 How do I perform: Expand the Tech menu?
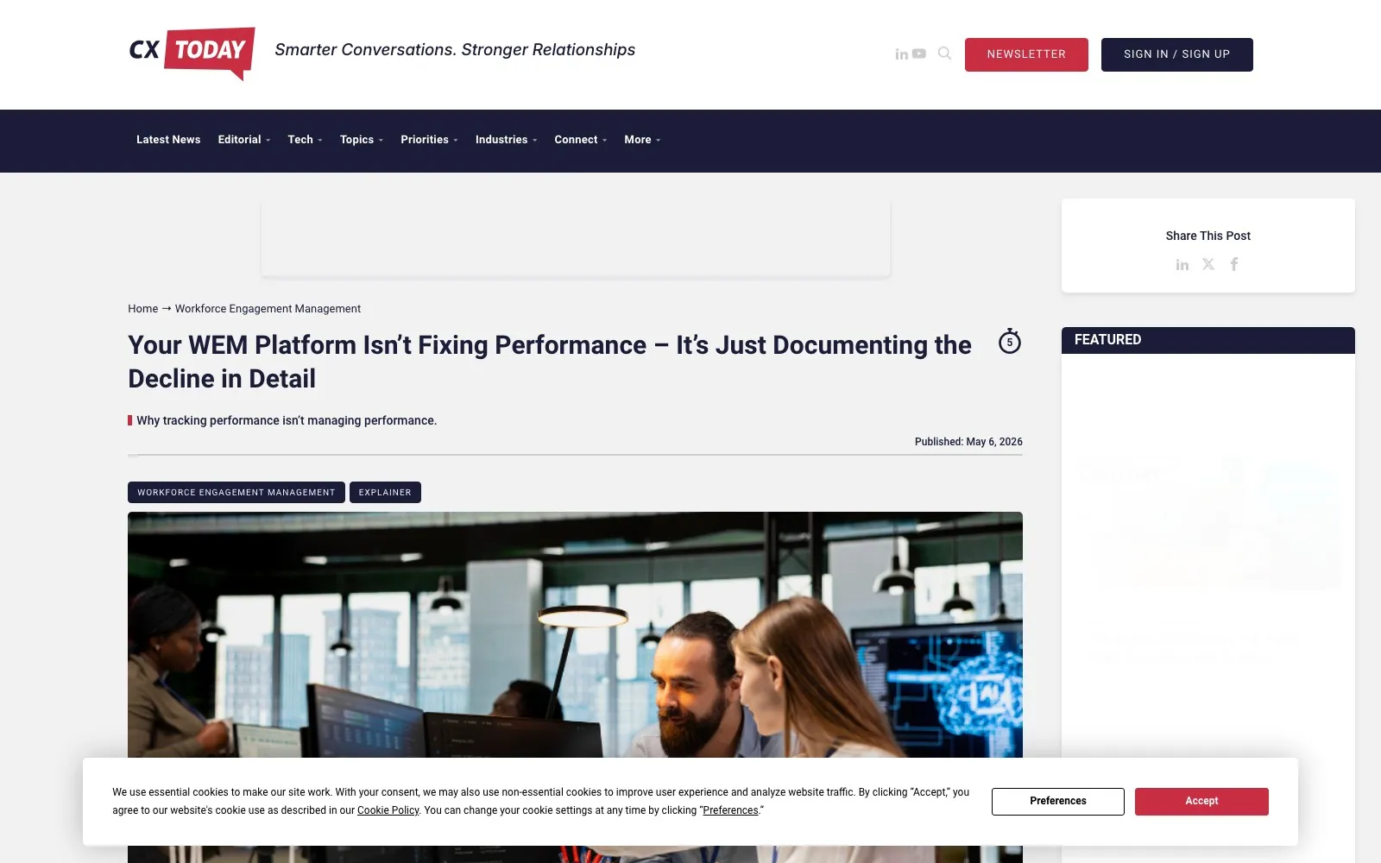point(306,140)
